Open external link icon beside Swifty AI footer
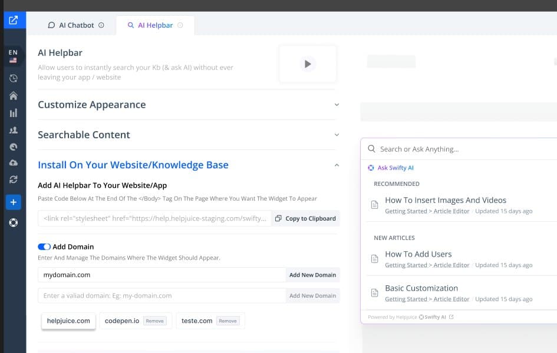 pyautogui.click(x=451, y=317)
